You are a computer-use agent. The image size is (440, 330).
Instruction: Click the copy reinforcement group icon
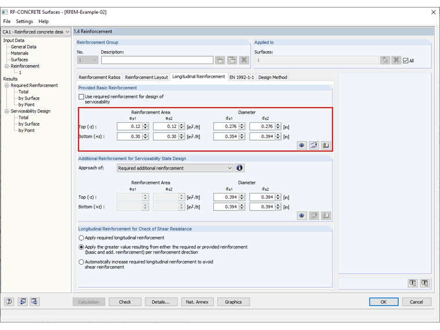[232, 60]
